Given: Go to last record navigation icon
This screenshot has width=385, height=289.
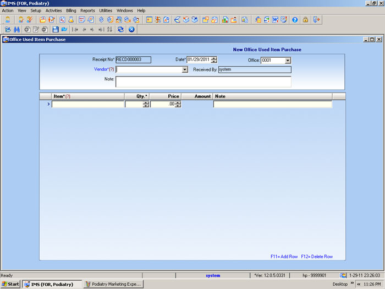Looking at the screenshot, I should (x=101, y=30).
